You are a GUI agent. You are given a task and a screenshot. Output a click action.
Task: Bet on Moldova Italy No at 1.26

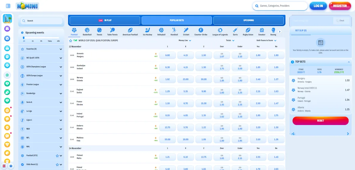(x=276, y=139)
